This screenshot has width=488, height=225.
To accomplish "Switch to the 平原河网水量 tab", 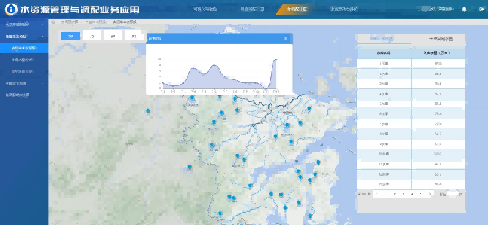I will (440, 39).
